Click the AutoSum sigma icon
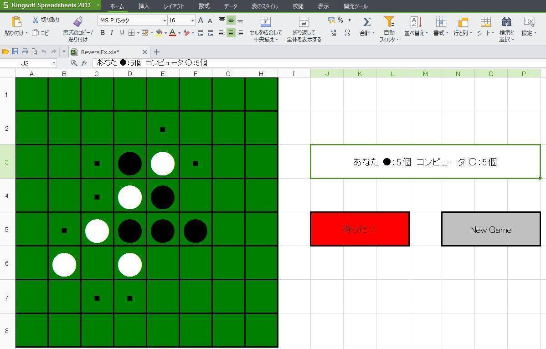Screen dimensions: 546x349 coord(366,22)
